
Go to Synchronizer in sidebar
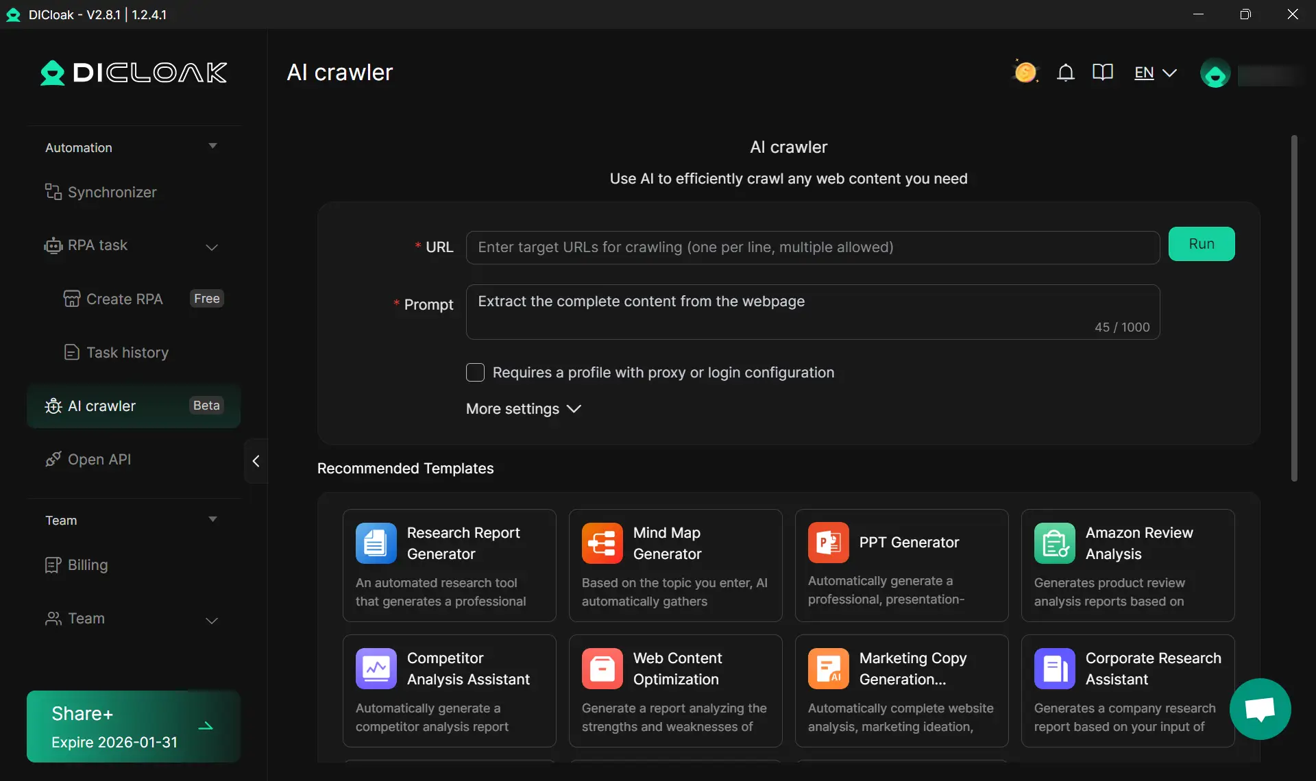tap(112, 193)
